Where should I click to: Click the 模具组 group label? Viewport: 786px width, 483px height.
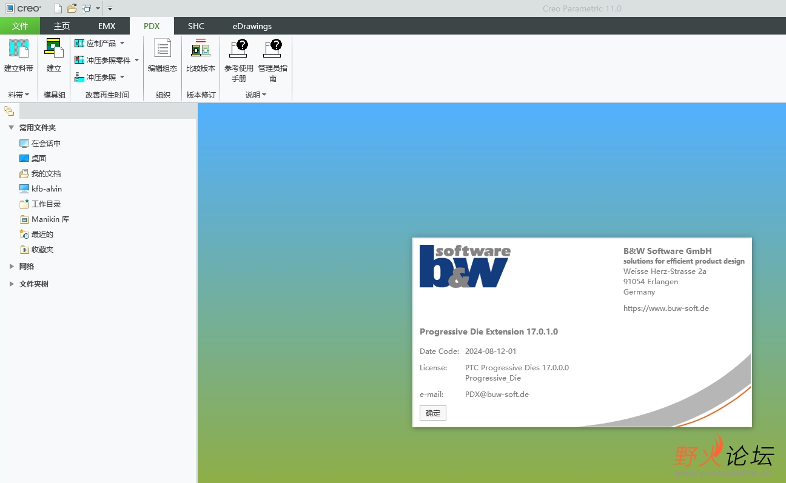(x=55, y=95)
